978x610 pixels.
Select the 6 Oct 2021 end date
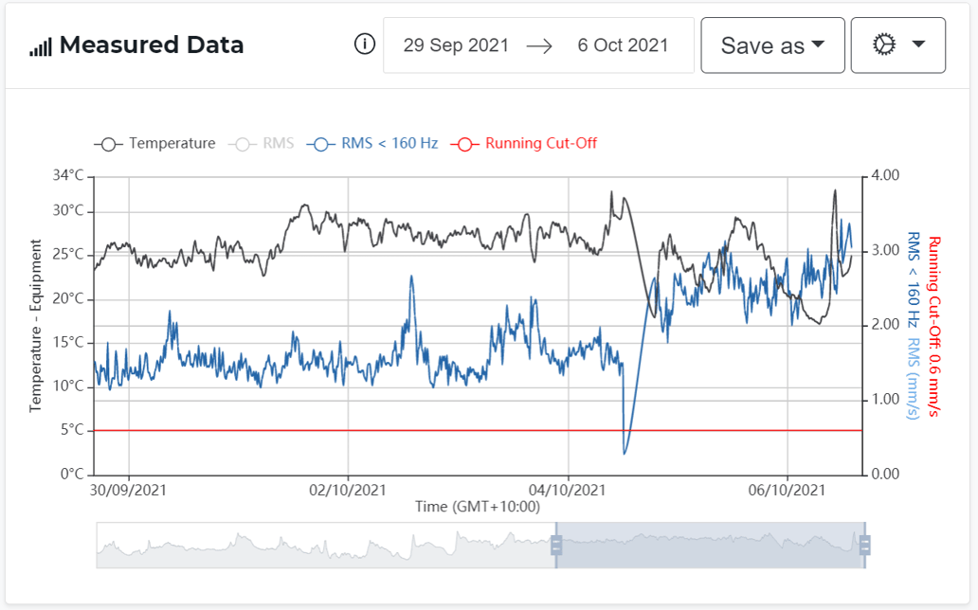tap(623, 45)
